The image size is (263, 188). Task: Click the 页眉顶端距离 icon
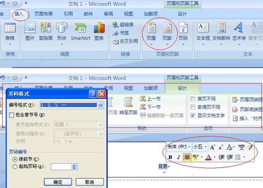coord(235,99)
